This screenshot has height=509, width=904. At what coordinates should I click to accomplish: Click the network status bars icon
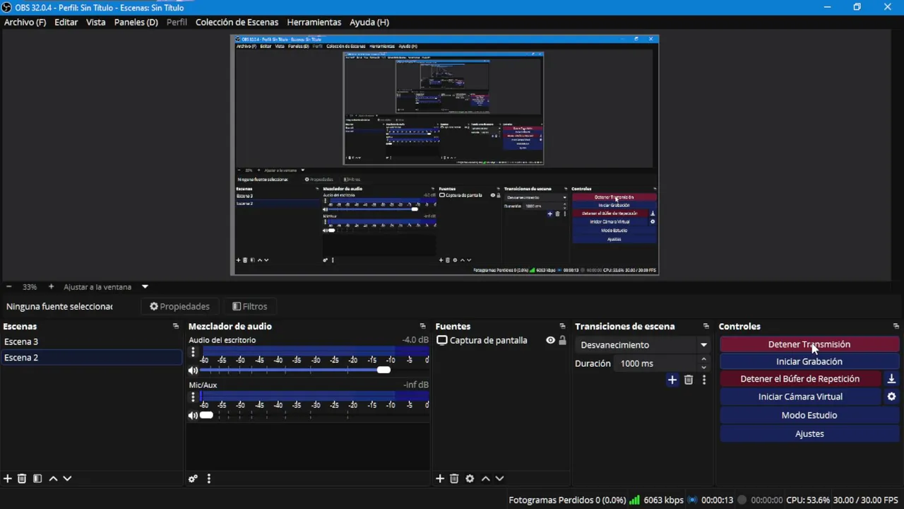click(634, 500)
